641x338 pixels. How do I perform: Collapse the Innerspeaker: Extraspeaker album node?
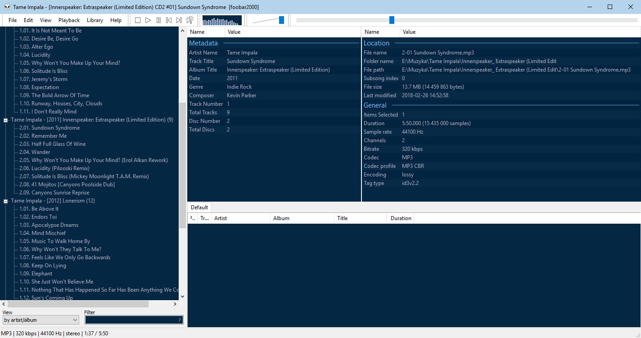click(x=6, y=120)
